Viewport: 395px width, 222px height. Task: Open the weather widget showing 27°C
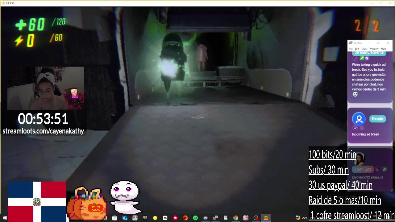point(302,218)
